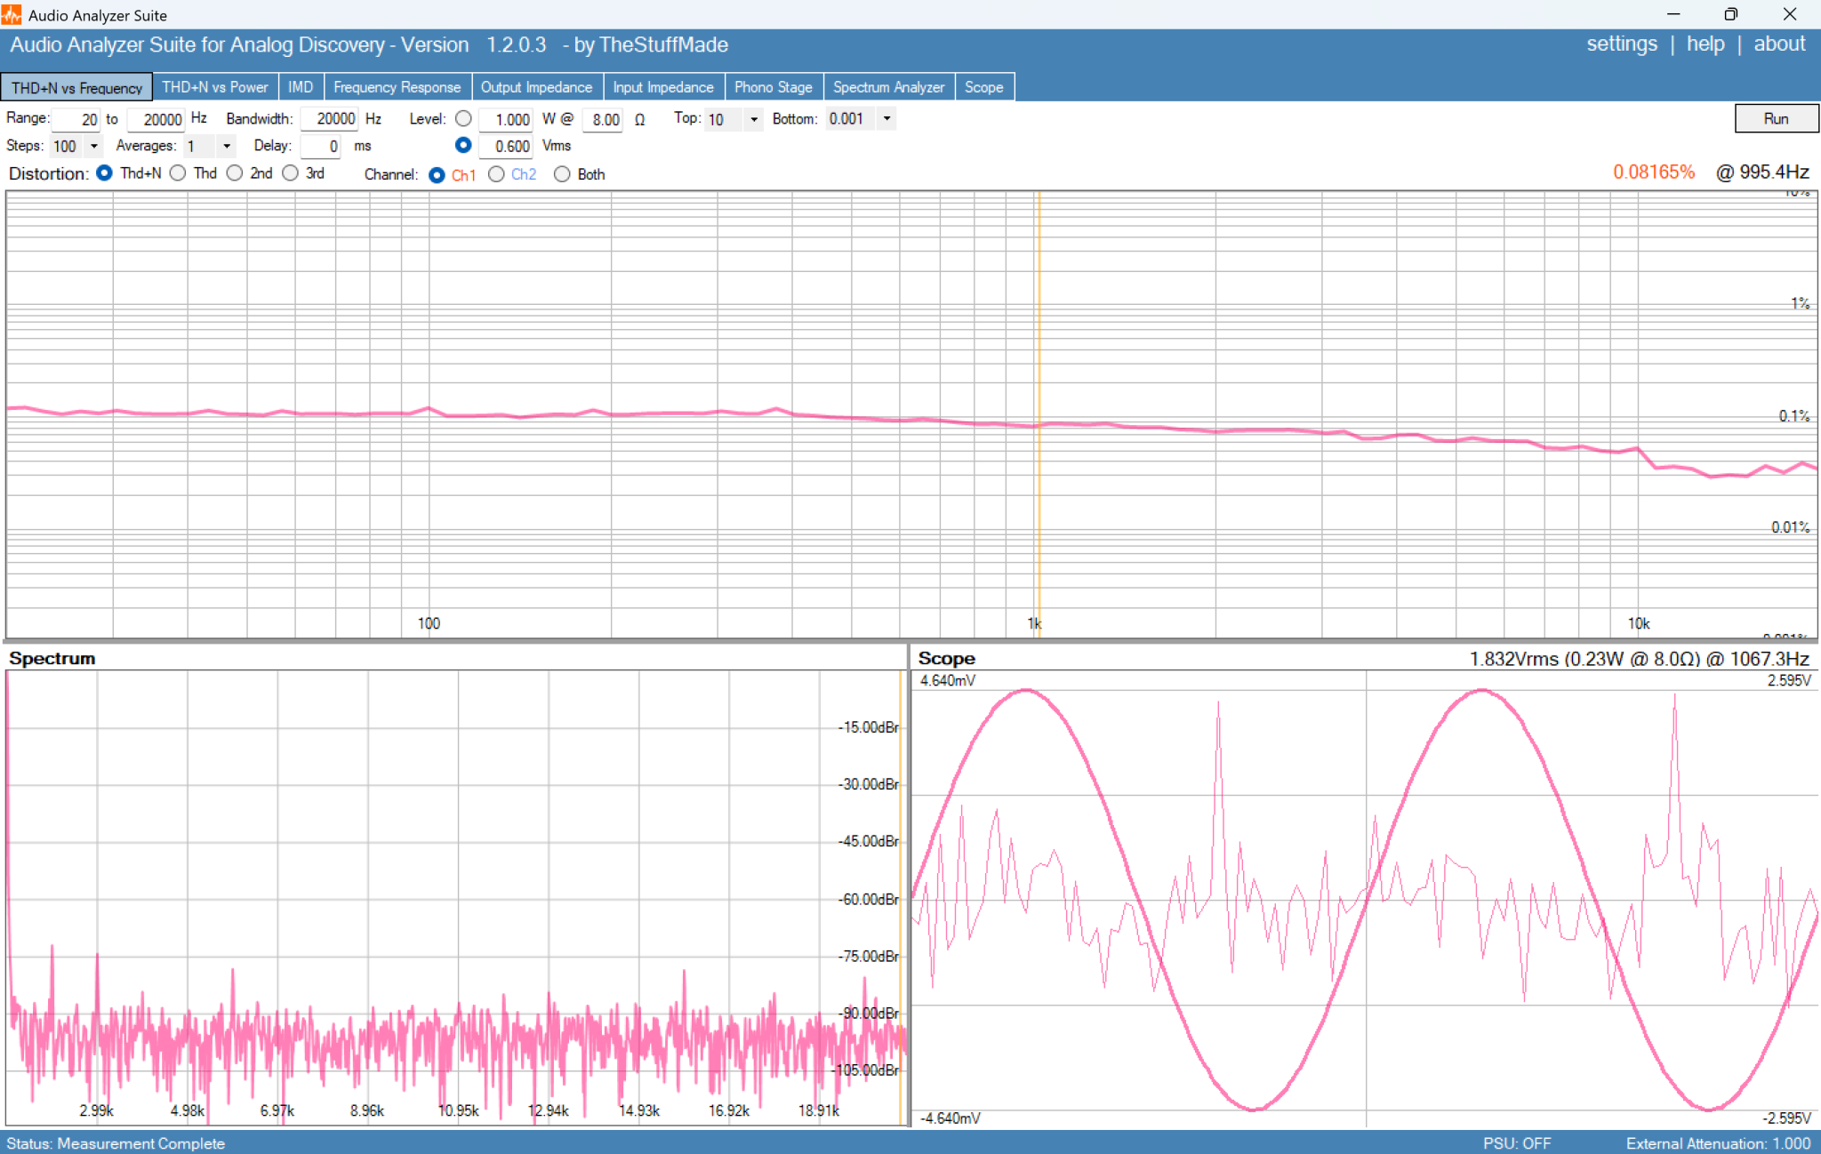
Task: Open the about link
Action: (1779, 44)
